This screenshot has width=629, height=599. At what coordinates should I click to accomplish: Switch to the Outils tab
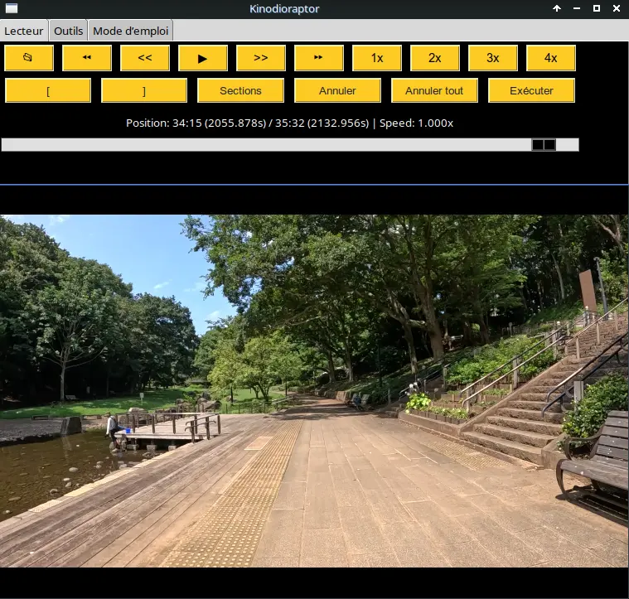pos(68,31)
